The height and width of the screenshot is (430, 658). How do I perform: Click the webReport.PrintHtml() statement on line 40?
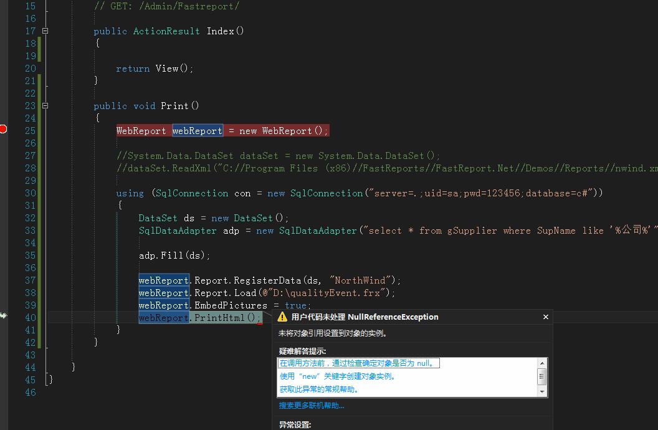tap(200, 318)
